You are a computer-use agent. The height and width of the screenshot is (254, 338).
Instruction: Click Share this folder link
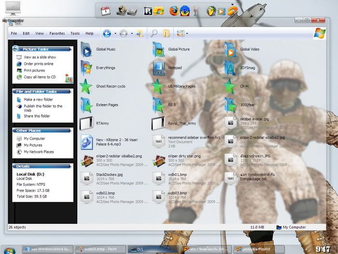pyautogui.click(x=37, y=116)
